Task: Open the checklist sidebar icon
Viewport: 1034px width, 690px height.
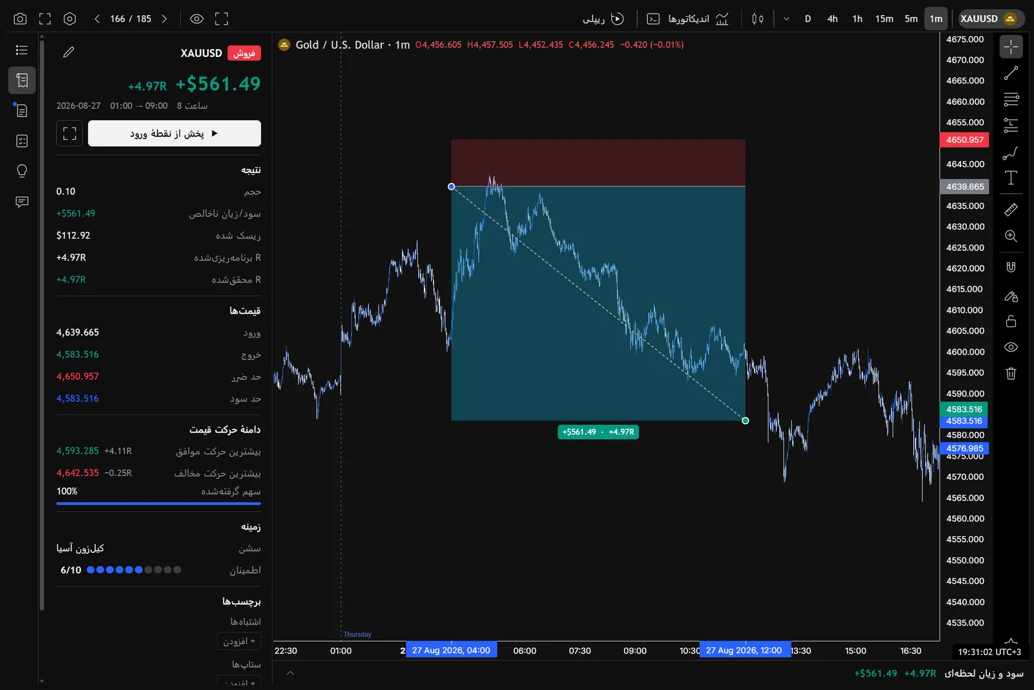Action: coord(22,141)
